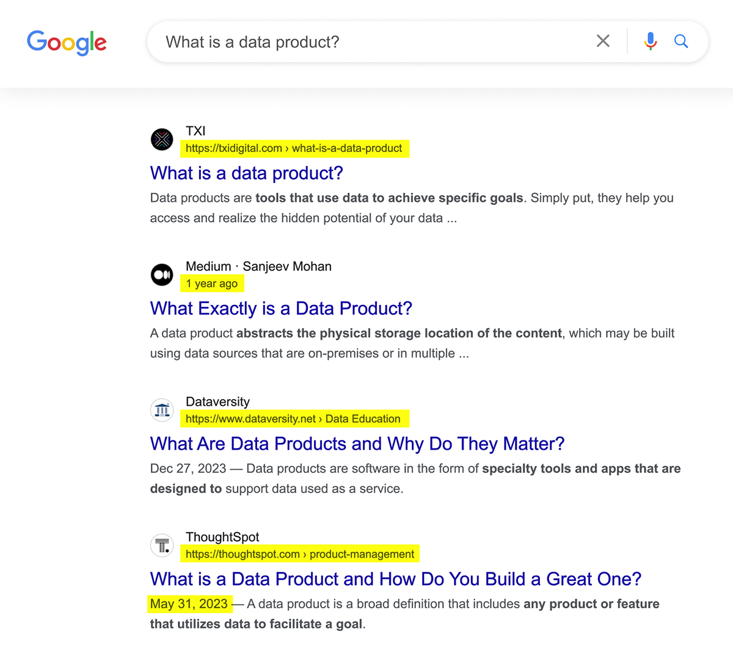Click the Dataversity site name label
The width and height of the screenshot is (733, 662).
(217, 402)
